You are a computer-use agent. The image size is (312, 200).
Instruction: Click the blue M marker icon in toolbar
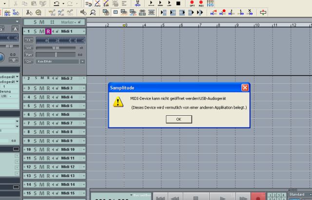[137, 3]
